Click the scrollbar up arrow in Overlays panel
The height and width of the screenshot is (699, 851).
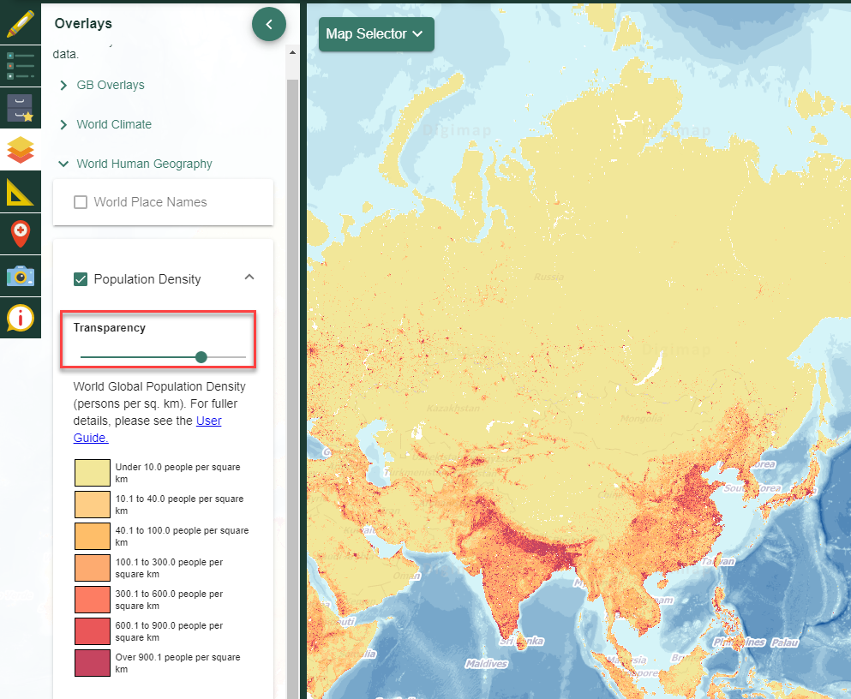(x=292, y=52)
